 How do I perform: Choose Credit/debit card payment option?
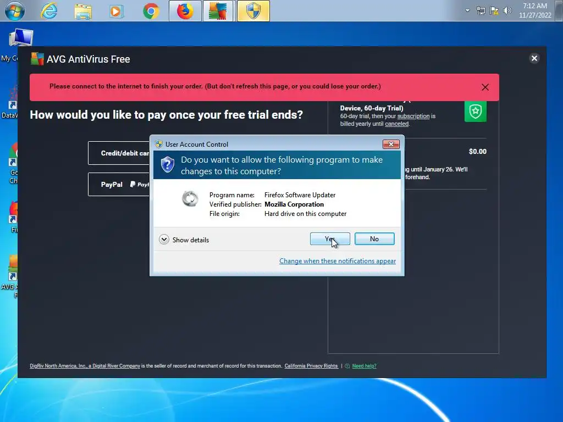(119, 153)
